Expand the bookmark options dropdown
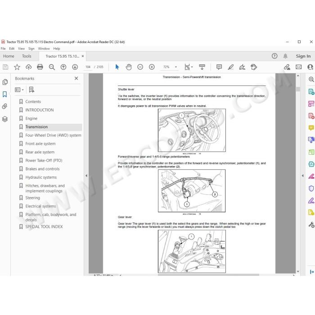 point(19,90)
